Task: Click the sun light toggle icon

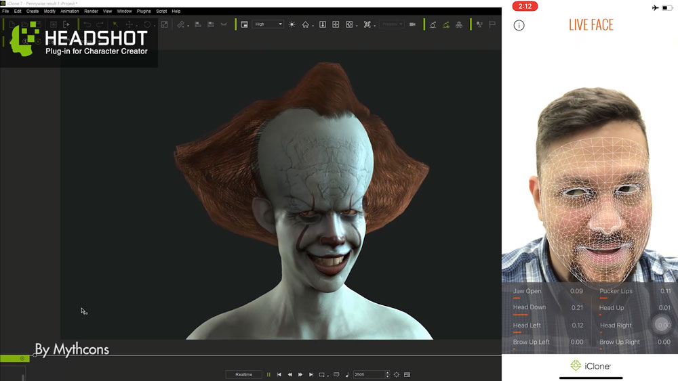Action: point(292,24)
